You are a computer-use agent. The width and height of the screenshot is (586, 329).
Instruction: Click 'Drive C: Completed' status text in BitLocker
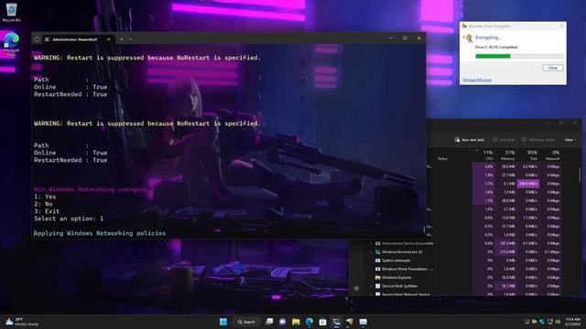click(x=496, y=48)
